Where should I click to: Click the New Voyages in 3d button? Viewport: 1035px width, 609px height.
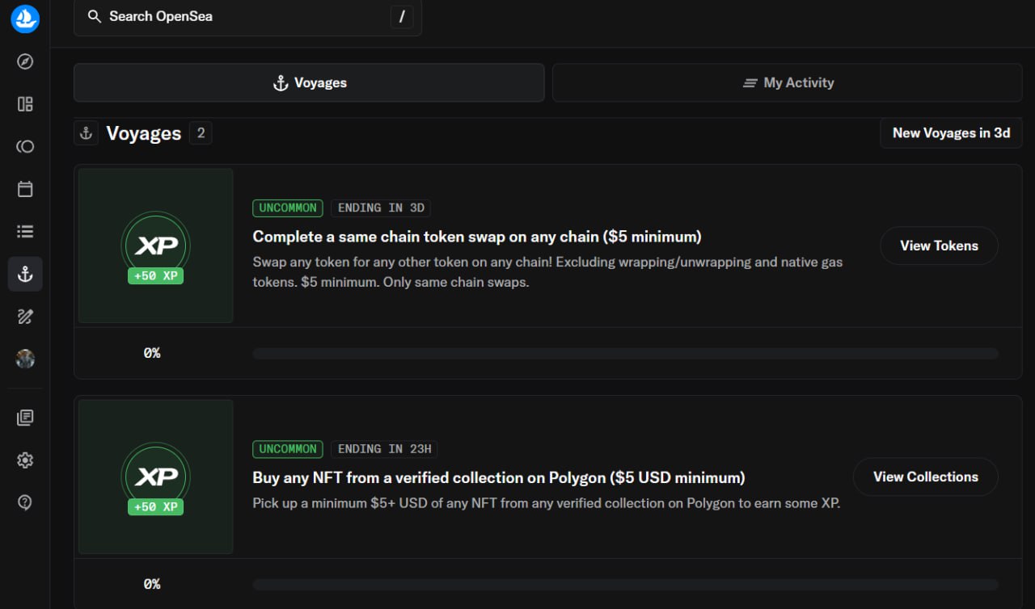(x=951, y=133)
